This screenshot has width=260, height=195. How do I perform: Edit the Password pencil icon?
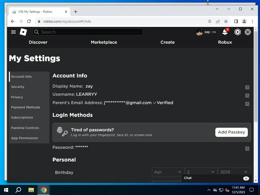click(x=247, y=148)
